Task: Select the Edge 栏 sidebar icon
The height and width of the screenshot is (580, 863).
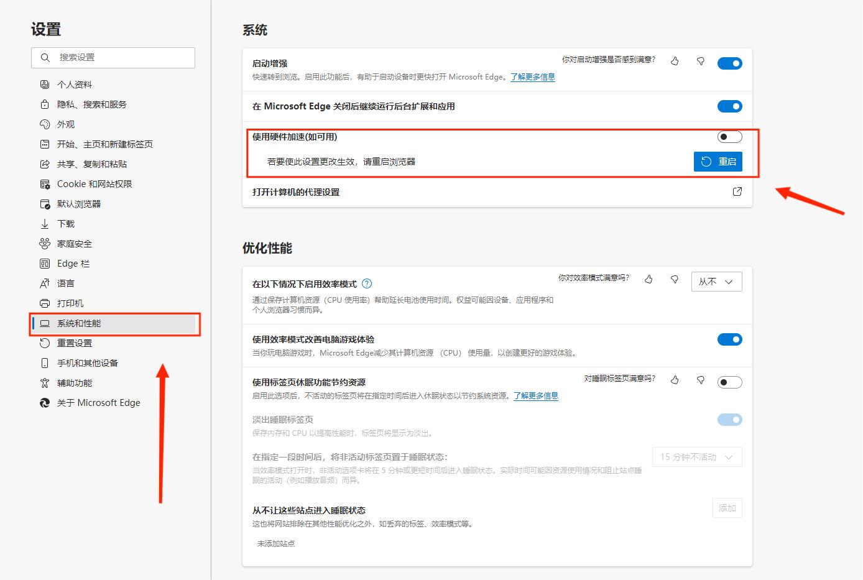Action: (x=44, y=263)
